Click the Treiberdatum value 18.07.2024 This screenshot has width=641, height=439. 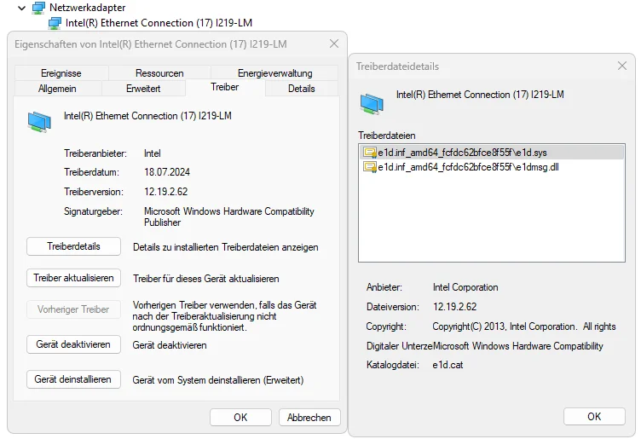(167, 172)
